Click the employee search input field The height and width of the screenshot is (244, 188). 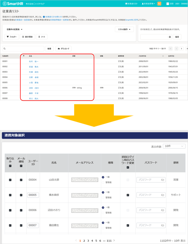tap(23, 49)
